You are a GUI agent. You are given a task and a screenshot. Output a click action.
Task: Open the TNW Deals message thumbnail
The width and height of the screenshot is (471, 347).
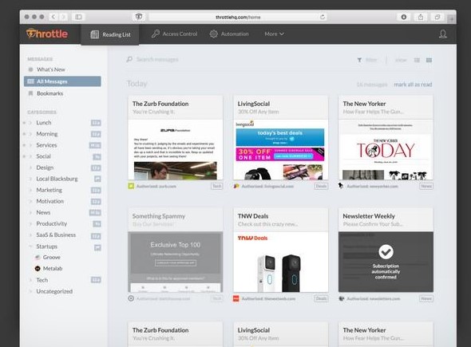280,262
